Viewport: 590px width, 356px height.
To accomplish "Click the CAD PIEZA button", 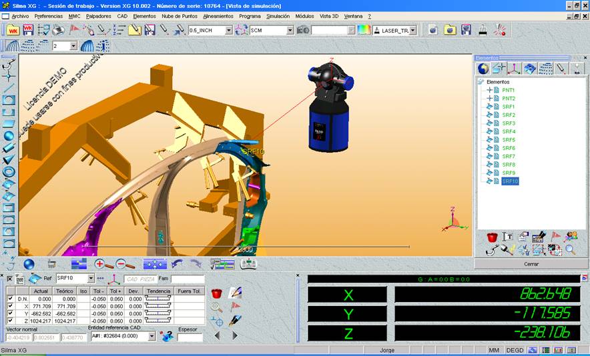I will (140, 279).
